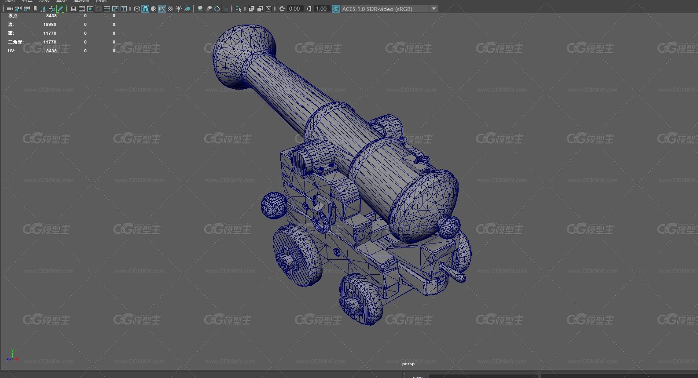Image resolution: width=698 pixels, height=378 pixels.
Task: Click the XYZ axis gizmo in the corner
Action: [x=12, y=356]
